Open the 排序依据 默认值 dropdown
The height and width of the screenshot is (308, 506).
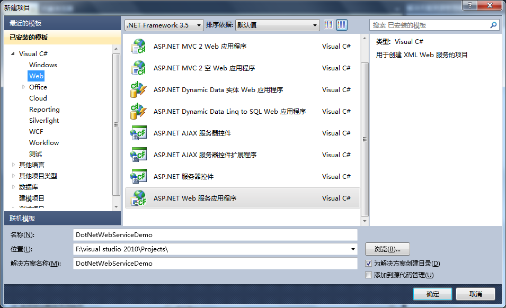[x=277, y=25]
